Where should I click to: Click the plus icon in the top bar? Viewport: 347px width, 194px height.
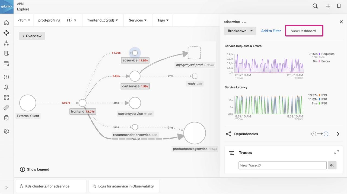[328, 6]
